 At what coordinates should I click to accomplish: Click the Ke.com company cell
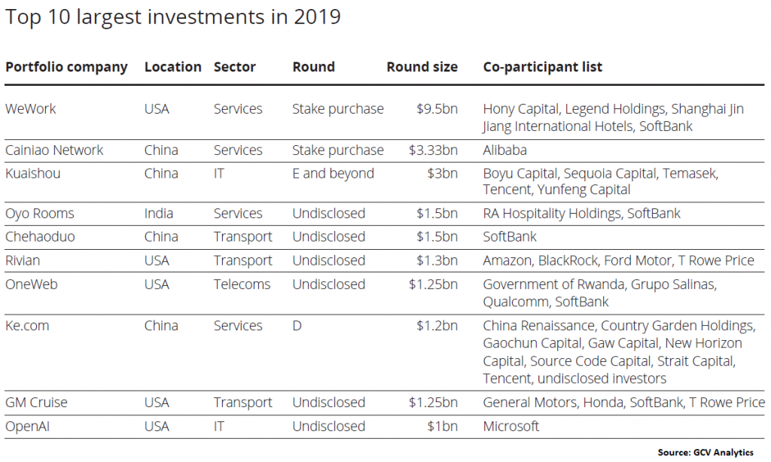29,326
